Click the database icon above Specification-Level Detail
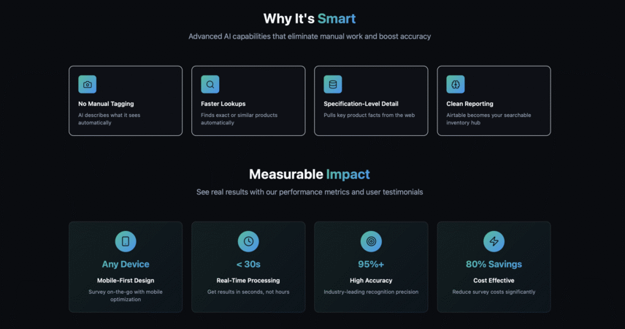This screenshot has height=329, width=625. tap(333, 84)
